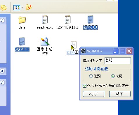Click the 資料1【済】.txt file name label
139x115 pixels.
(67, 27)
